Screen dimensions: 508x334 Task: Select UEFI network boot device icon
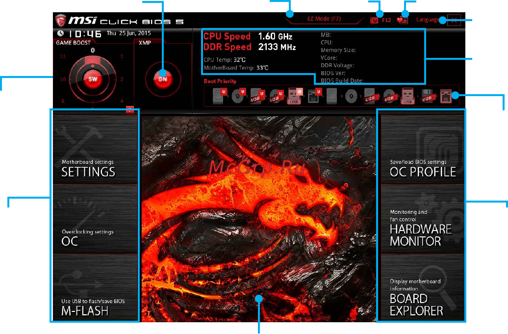[x=314, y=97]
